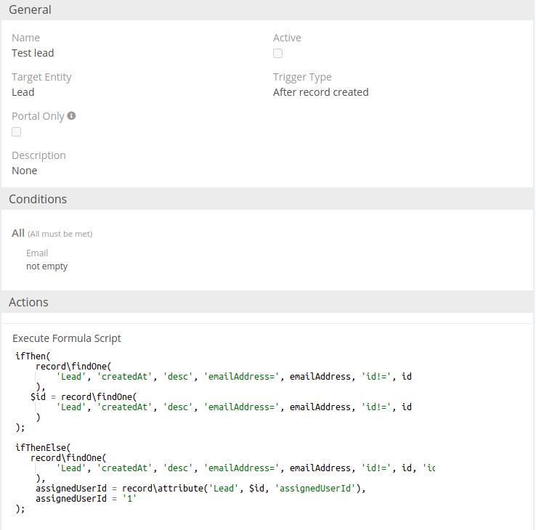Screen dimensions: 536x530
Task: Click the Portal Only info icon
Action: pos(72,115)
